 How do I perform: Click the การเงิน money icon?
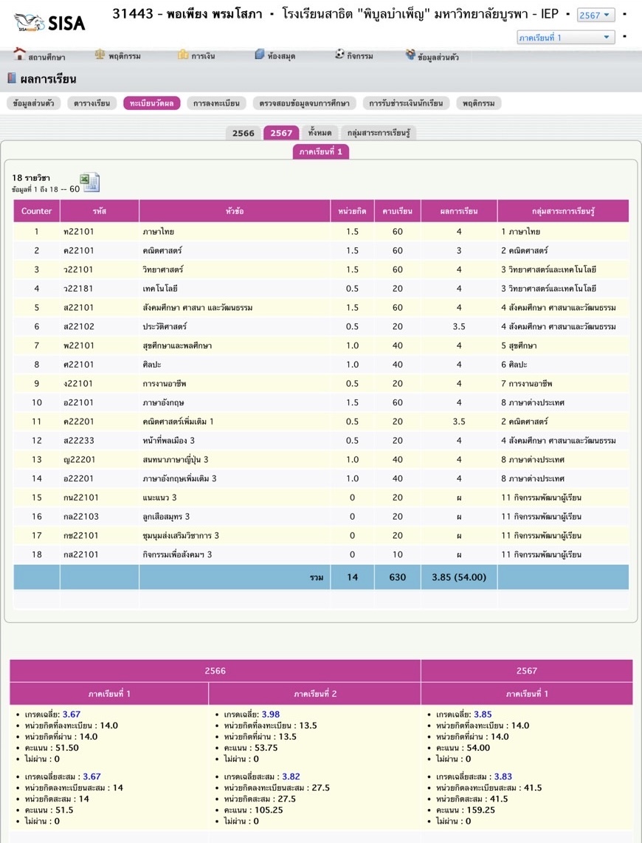[x=183, y=55]
